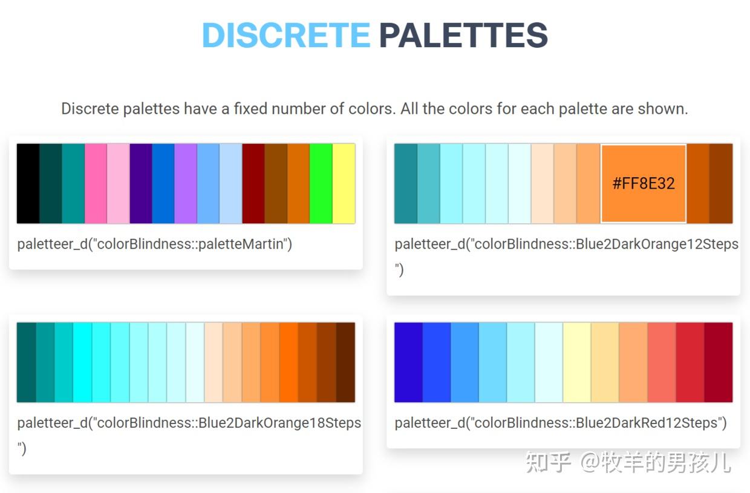Image resolution: width=750 pixels, height=493 pixels.
Task: Pick the pale yellow swatch in Blue2DarkRed12Steps
Action: pos(577,362)
